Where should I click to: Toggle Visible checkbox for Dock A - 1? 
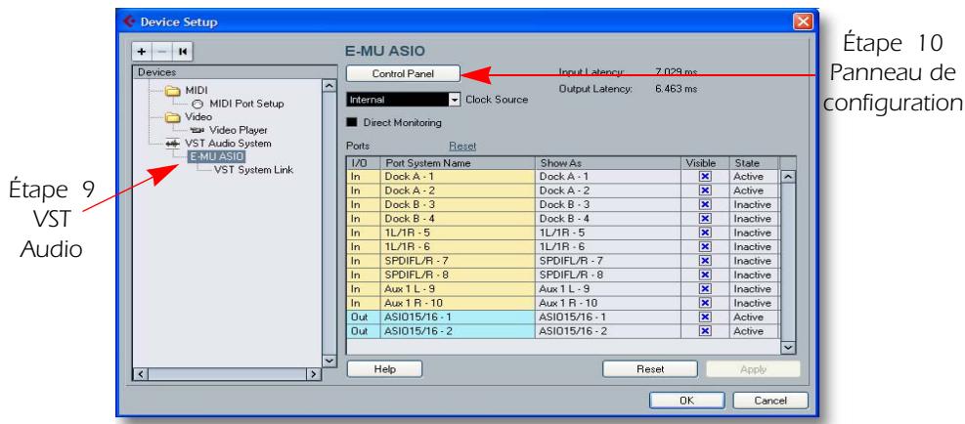coord(705,175)
